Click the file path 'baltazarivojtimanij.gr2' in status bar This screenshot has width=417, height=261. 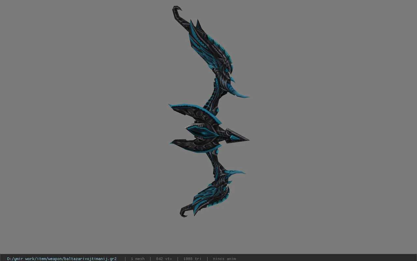tap(62, 259)
